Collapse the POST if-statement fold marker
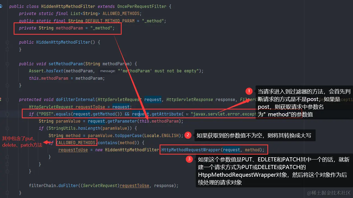The width and height of the screenshot is (353, 198). [x=7, y=114]
